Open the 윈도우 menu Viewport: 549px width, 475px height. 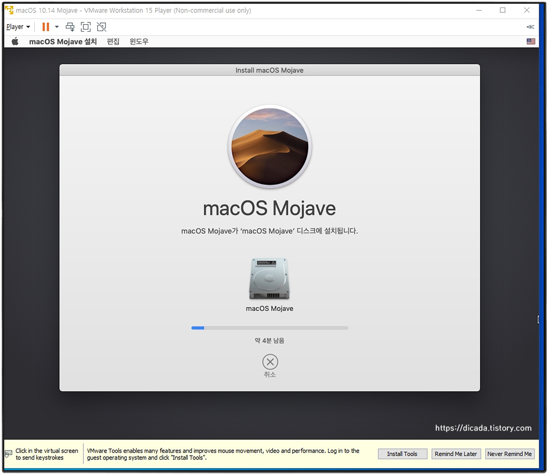(139, 41)
